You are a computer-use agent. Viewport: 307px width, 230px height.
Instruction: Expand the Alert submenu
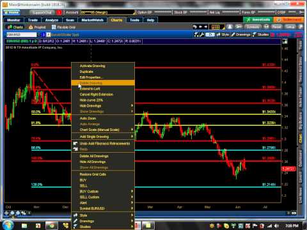click(103, 203)
